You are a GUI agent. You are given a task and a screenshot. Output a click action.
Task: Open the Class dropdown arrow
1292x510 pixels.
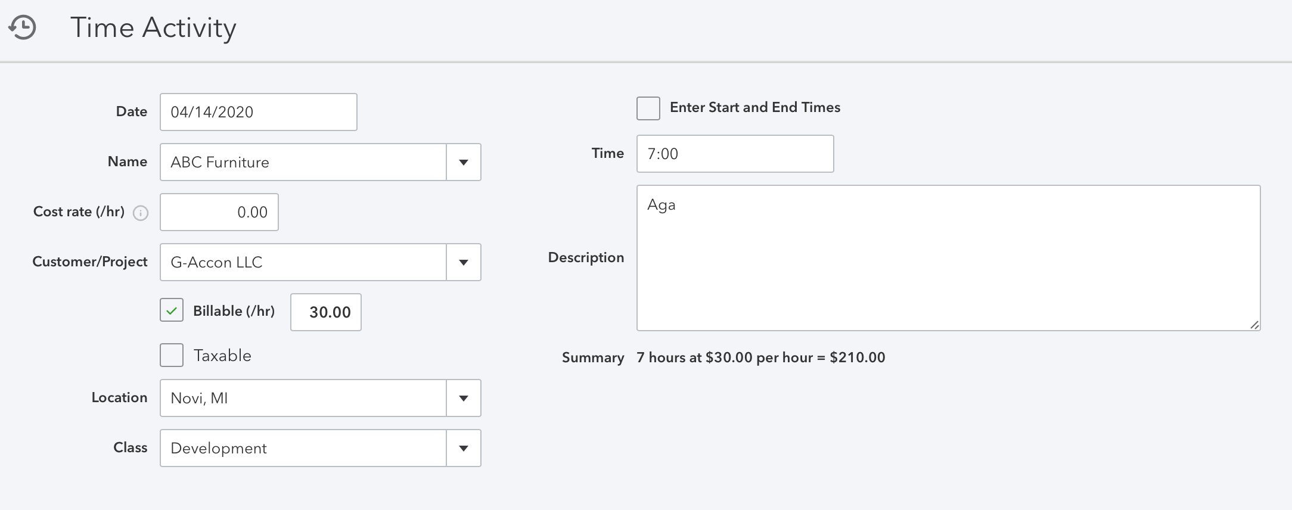click(x=464, y=448)
